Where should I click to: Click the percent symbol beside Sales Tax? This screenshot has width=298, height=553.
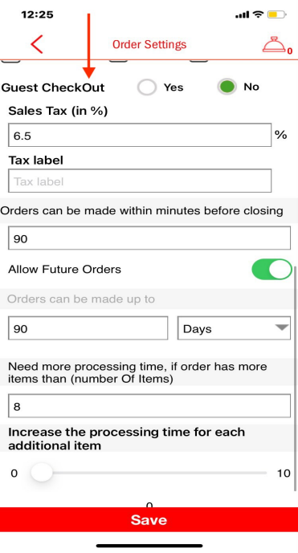pyautogui.click(x=280, y=134)
